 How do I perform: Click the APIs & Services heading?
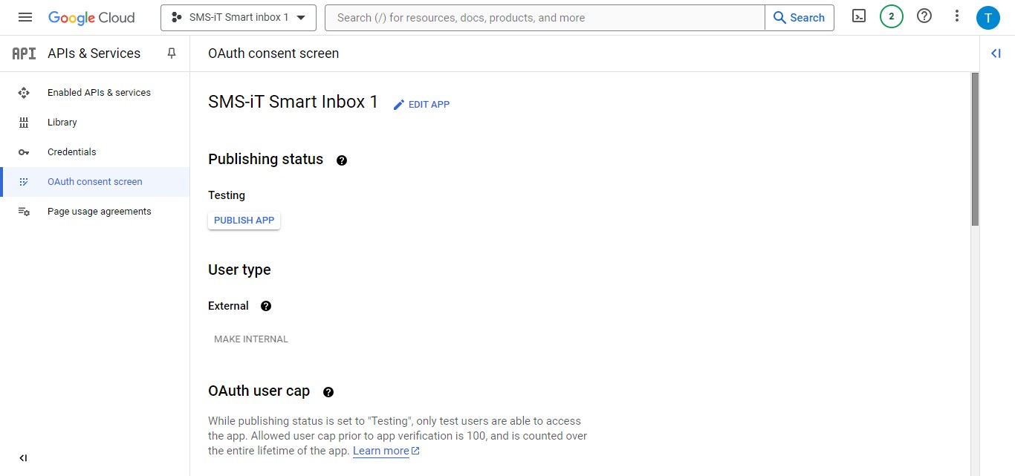94,53
